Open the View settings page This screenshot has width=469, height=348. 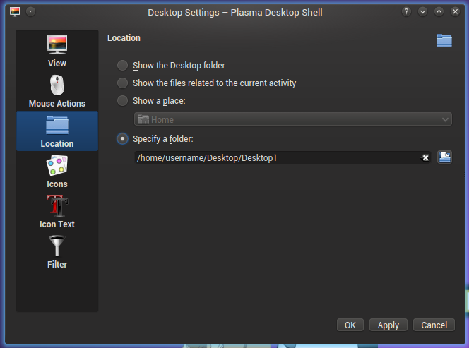(57, 51)
